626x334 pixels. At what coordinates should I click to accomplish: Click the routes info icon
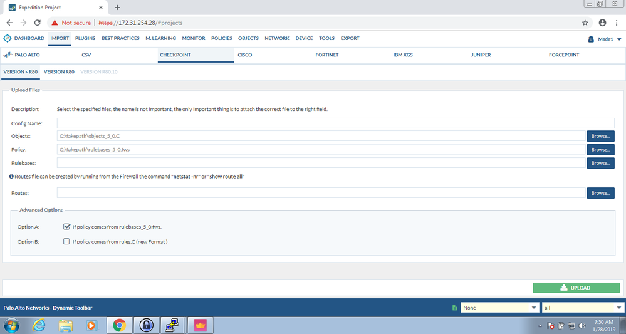click(11, 176)
